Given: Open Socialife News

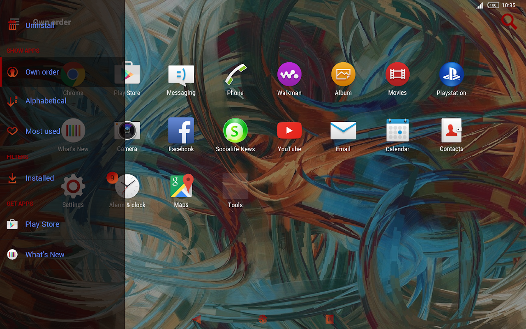Looking at the screenshot, I should (x=235, y=136).
